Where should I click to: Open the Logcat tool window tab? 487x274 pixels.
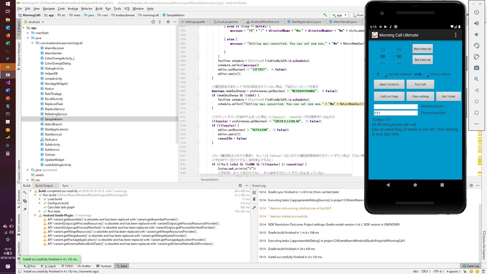click(x=49, y=266)
